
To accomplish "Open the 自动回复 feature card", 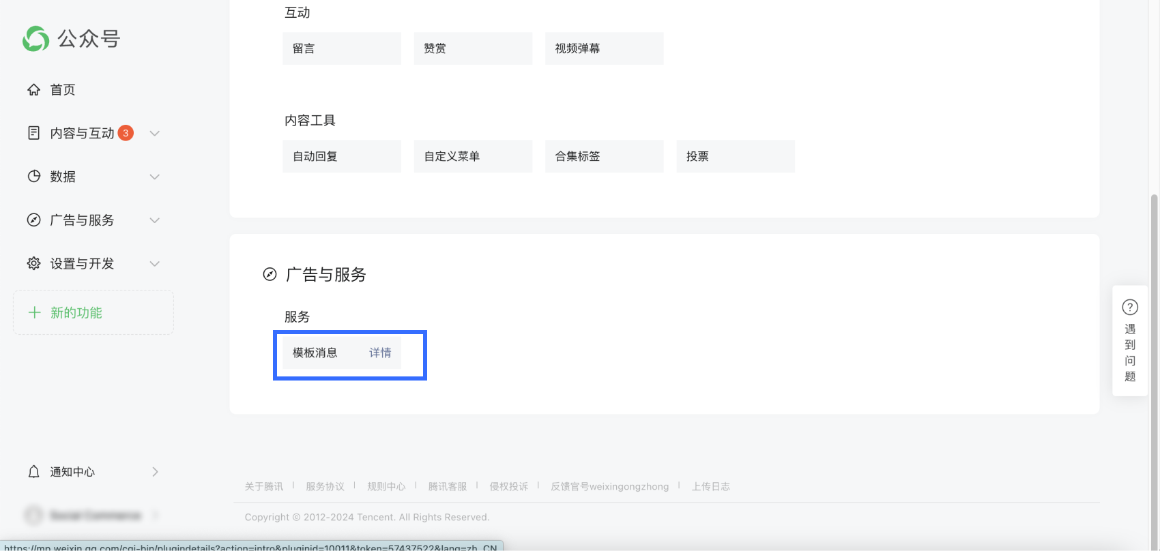I will tap(342, 156).
